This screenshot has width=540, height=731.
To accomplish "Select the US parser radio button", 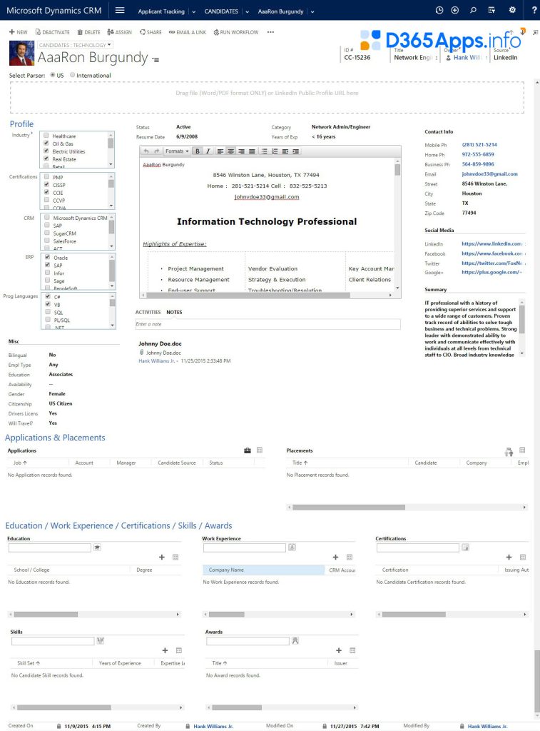I will point(53,75).
